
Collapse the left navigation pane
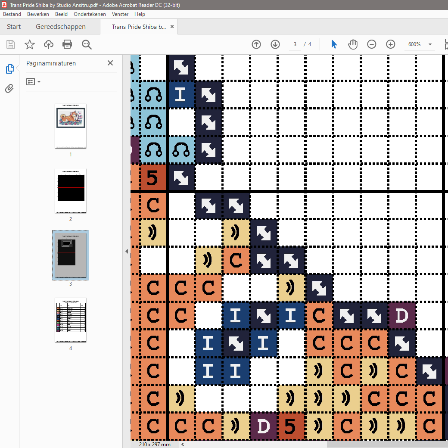pyautogui.click(x=127, y=252)
